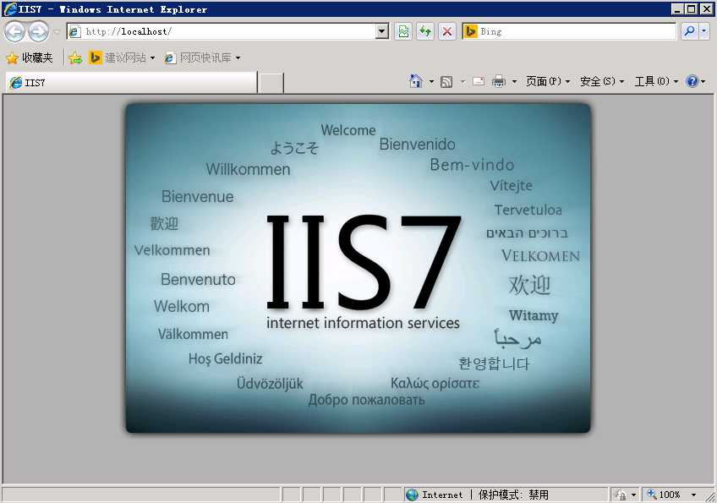Click the IIS7 welcome image

[x=358, y=268]
